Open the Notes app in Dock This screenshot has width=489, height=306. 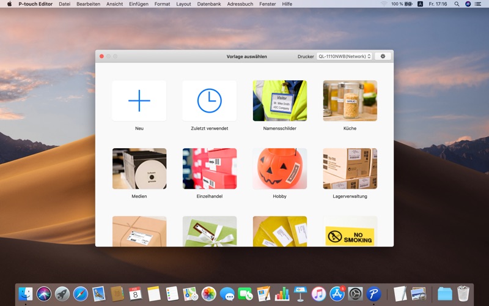pos(154,294)
